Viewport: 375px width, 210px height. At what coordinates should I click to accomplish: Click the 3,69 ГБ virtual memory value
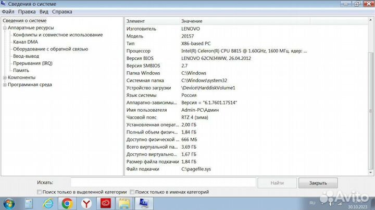[x=189, y=147]
